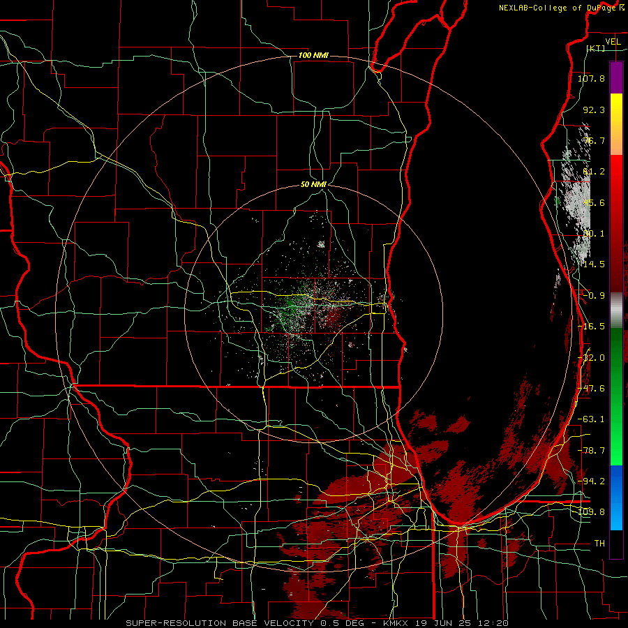628x628 pixels.
Task: Pick the blue segment of velocity color bar
Action: pos(616,498)
